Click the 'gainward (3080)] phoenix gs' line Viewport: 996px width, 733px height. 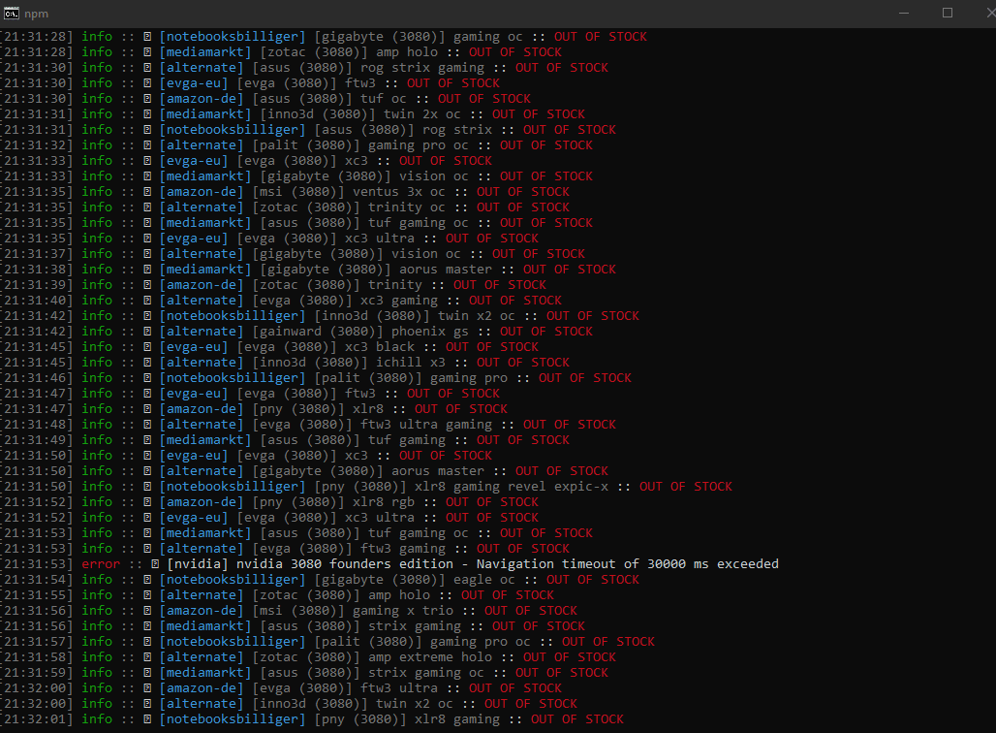click(296, 332)
